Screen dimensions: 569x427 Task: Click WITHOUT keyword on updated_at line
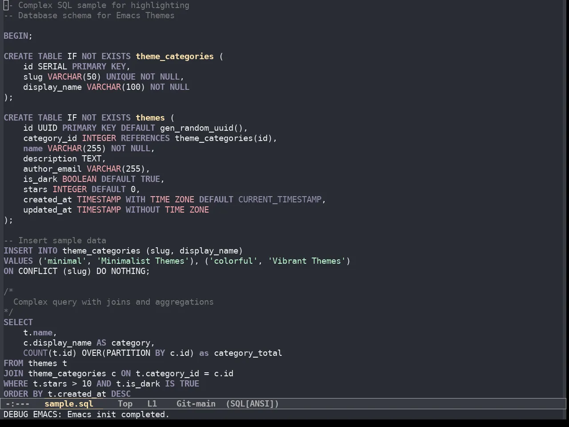click(x=143, y=210)
